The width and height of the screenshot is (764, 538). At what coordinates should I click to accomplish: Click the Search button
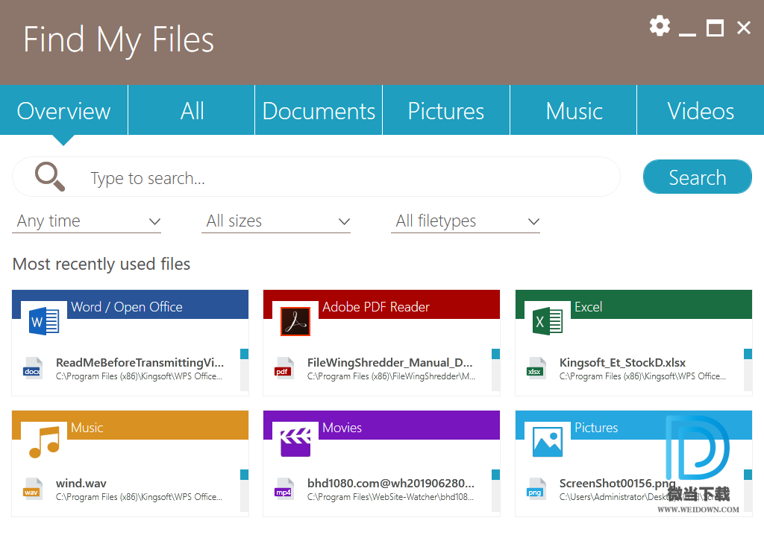(698, 177)
